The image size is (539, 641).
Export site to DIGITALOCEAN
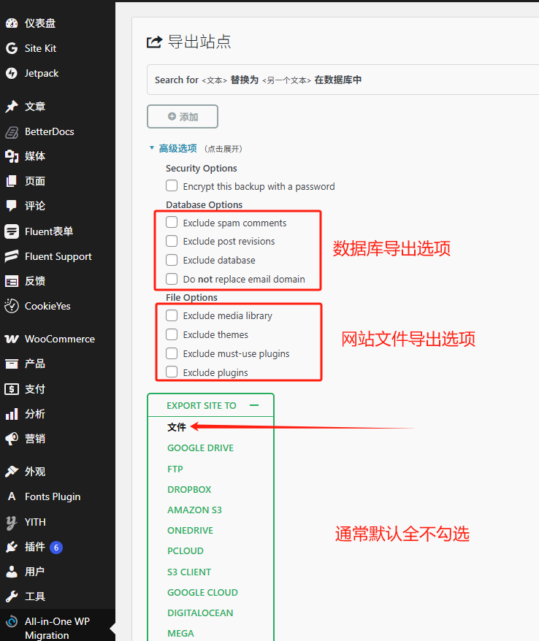point(200,613)
